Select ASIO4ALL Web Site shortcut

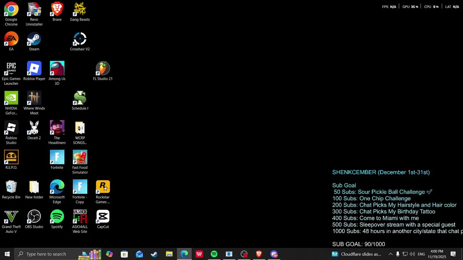(x=80, y=222)
